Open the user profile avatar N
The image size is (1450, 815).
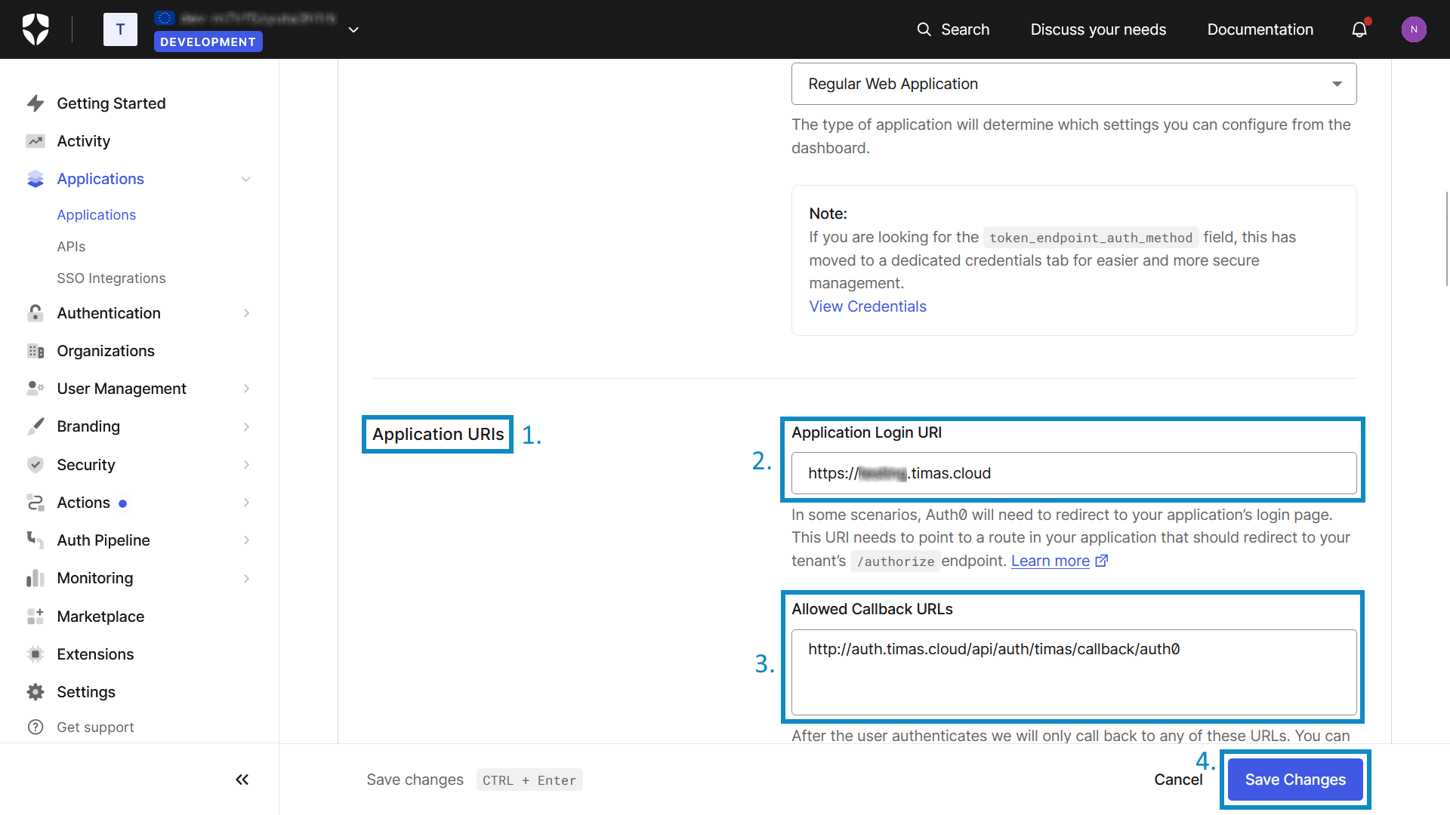click(x=1414, y=29)
